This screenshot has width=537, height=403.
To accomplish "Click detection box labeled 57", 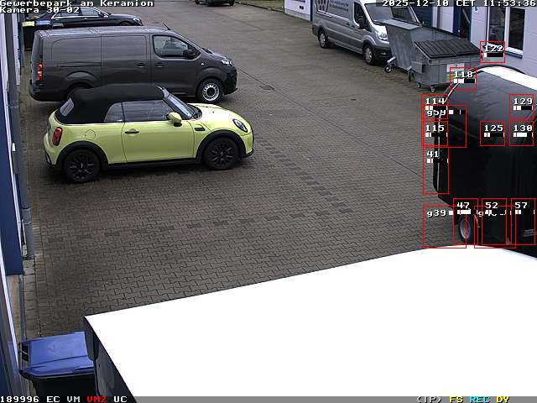I will (523, 222).
